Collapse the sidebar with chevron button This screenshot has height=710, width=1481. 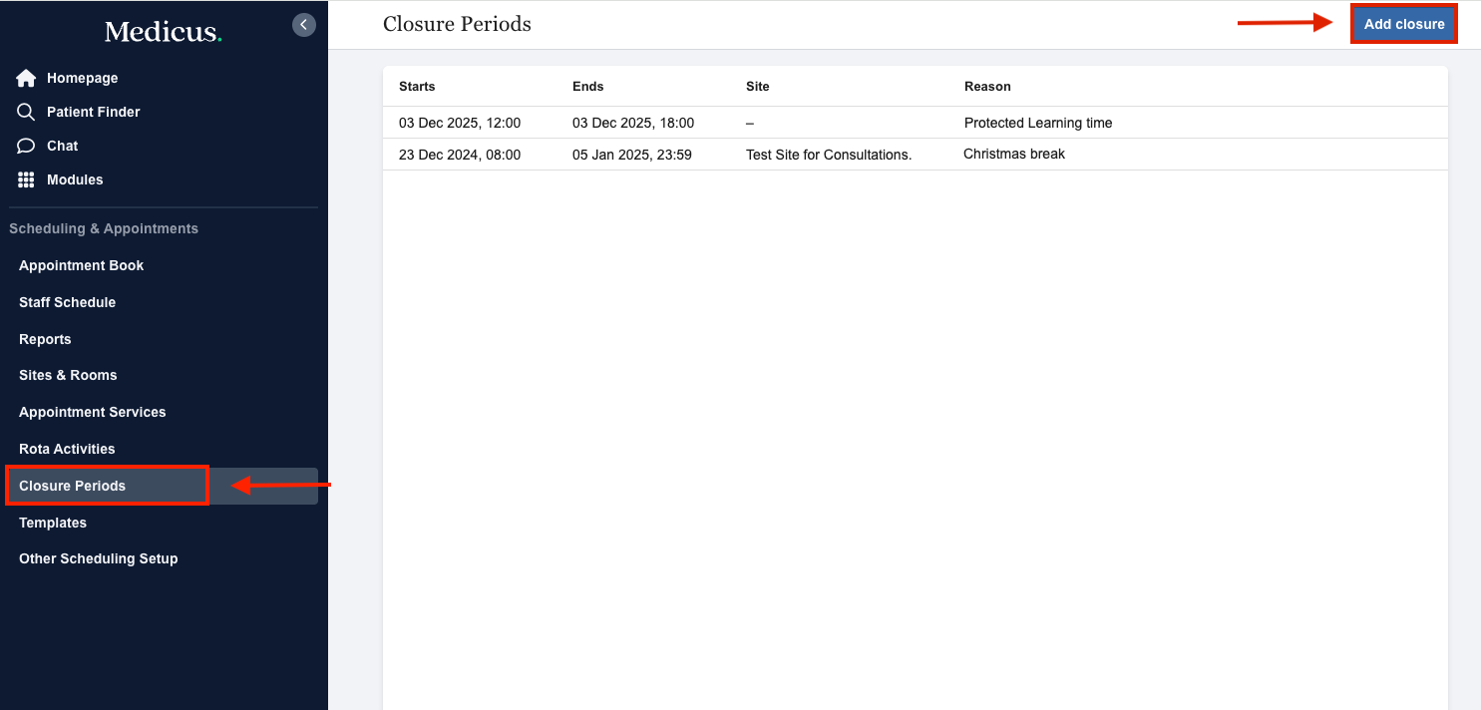(304, 25)
